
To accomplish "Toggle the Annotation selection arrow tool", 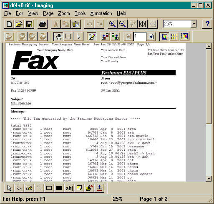I will (x=78, y=37).
